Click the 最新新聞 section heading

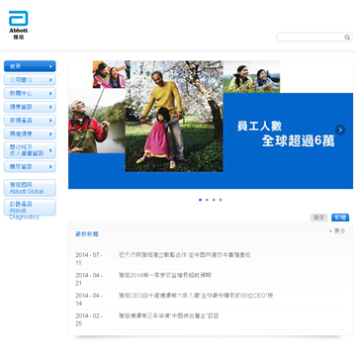tap(87, 234)
